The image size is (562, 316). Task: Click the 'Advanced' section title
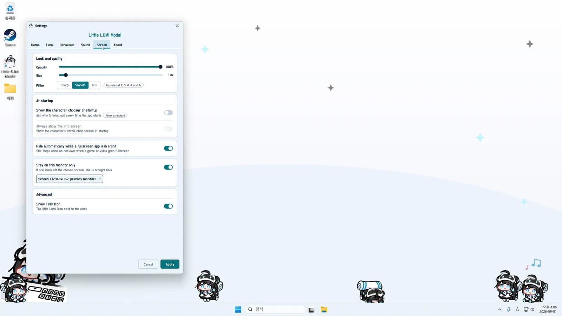[44, 195]
